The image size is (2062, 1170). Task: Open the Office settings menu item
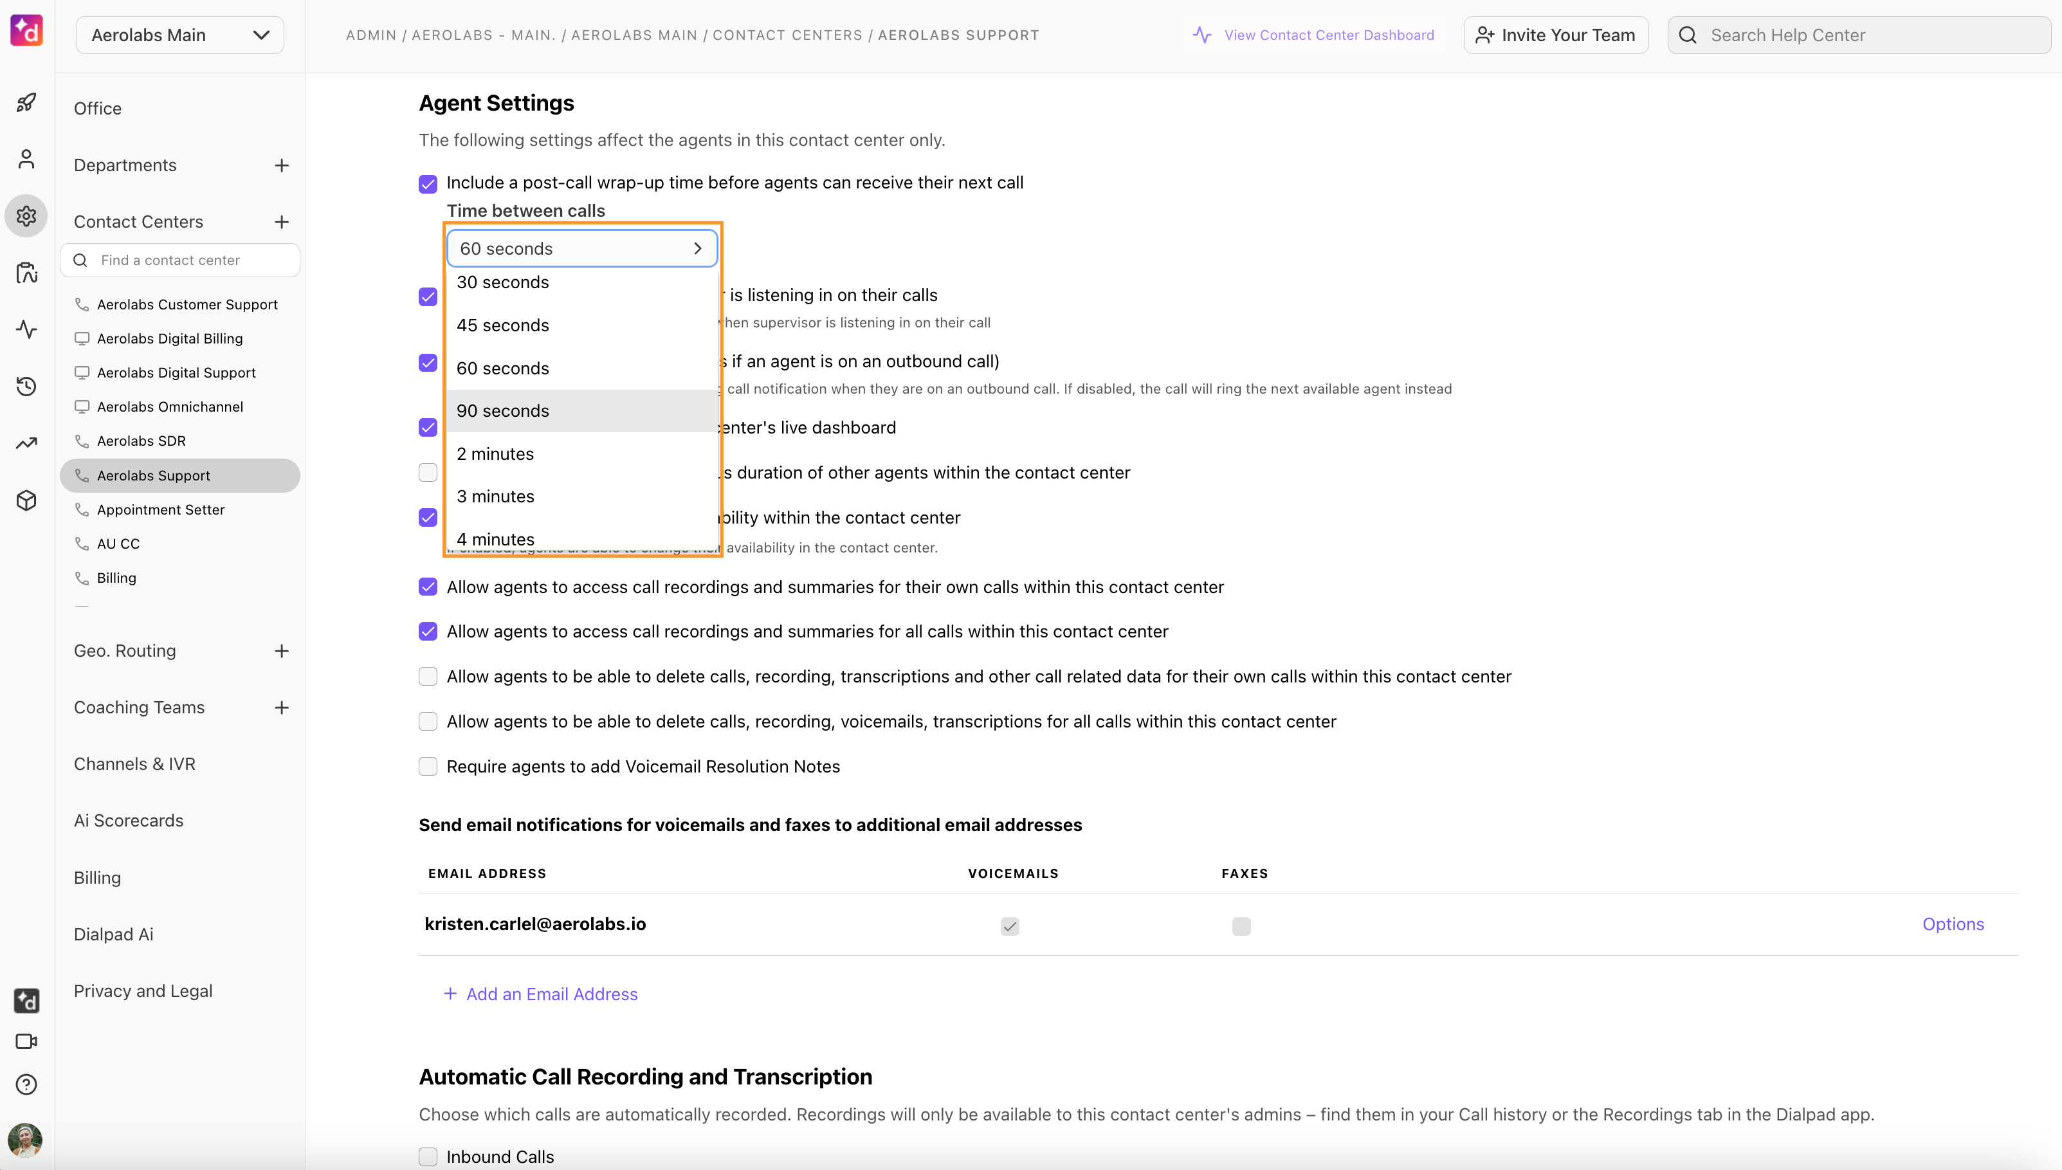pyautogui.click(x=98, y=109)
